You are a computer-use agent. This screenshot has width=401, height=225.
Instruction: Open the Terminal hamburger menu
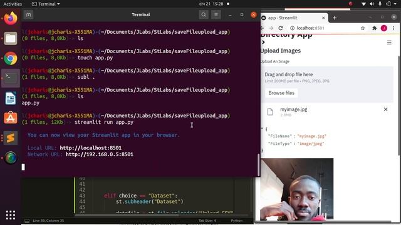pyautogui.click(x=216, y=15)
